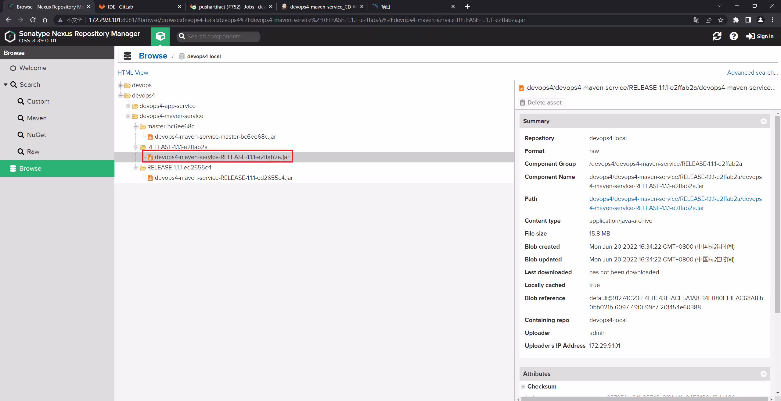Screen dimensions: 781x401
Task: Open Advanced search link
Action: click(752, 73)
